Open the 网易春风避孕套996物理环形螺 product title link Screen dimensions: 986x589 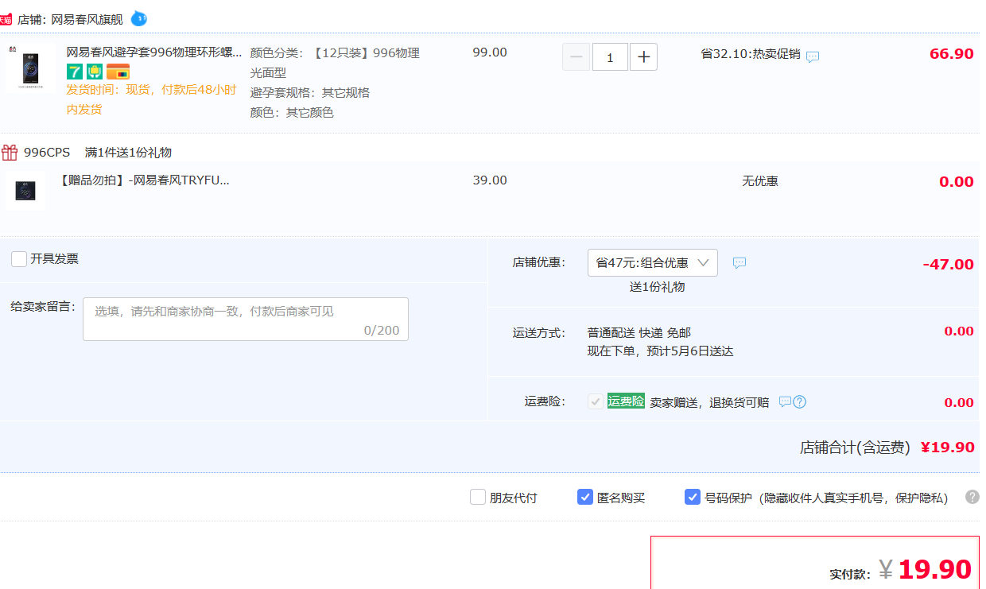pyautogui.click(x=154, y=52)
